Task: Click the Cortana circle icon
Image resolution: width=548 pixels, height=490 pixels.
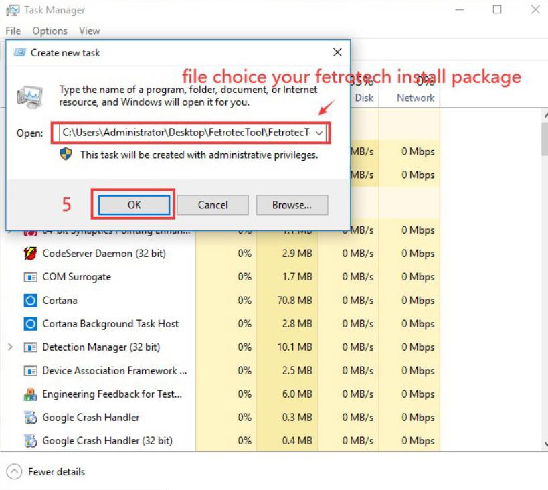Action: tap(30, 301)
